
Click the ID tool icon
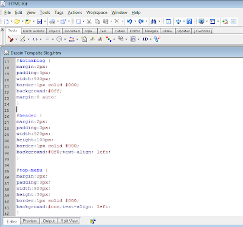click(145, 39)
